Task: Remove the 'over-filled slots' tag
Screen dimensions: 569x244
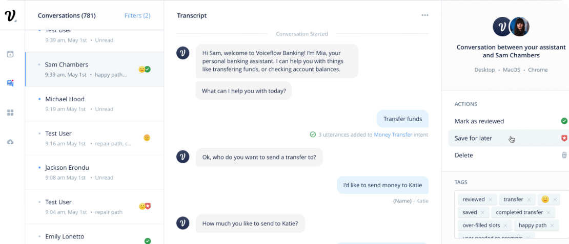Action: [x=505, y=226]
